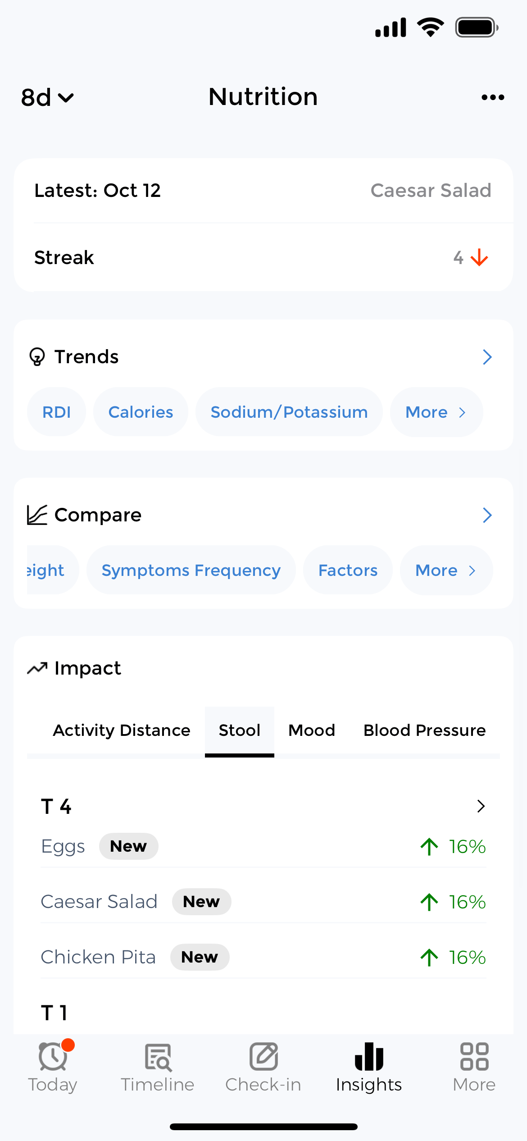Select the Insights bar chart icon
The width and height of the screenshot is (527, 1141).
pos(369,1056)
